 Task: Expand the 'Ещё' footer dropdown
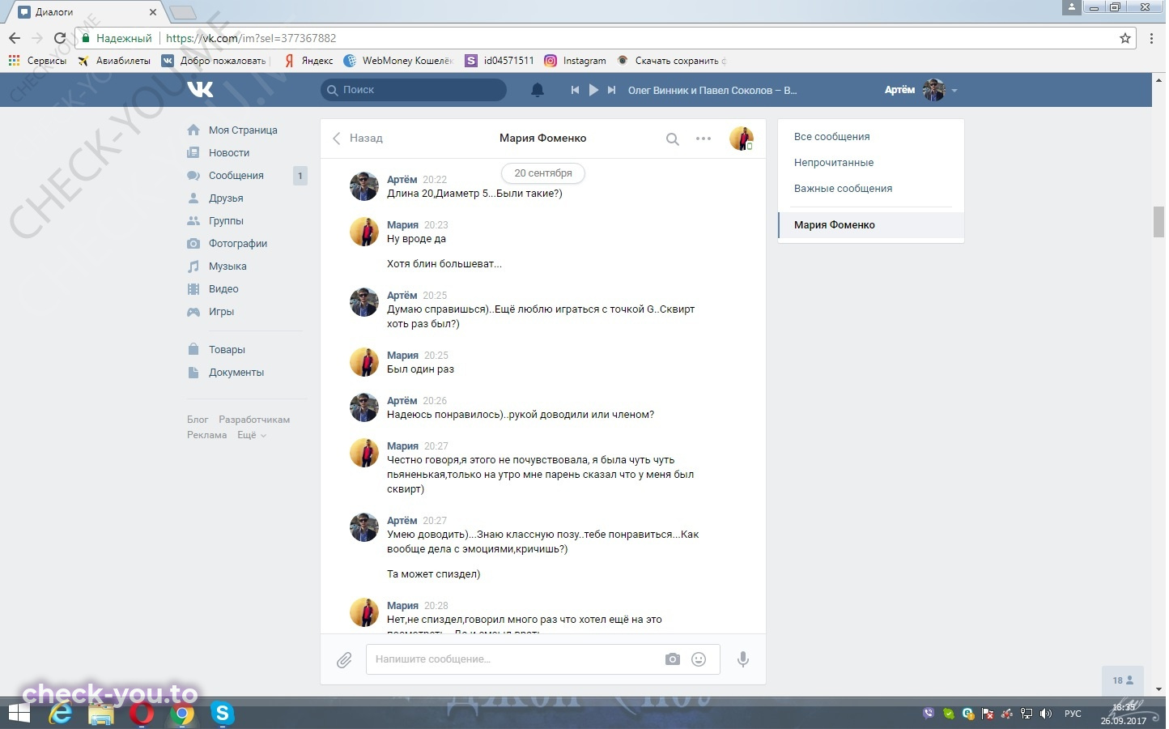coord(251,435)
